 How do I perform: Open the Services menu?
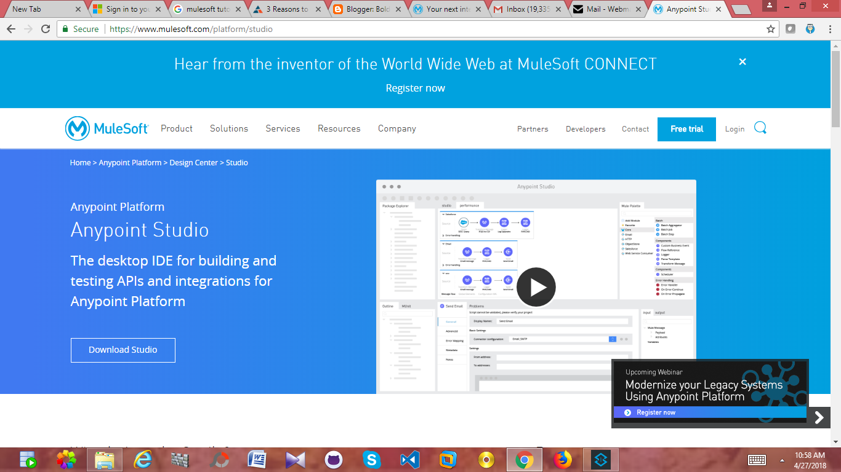pos(283,128)
